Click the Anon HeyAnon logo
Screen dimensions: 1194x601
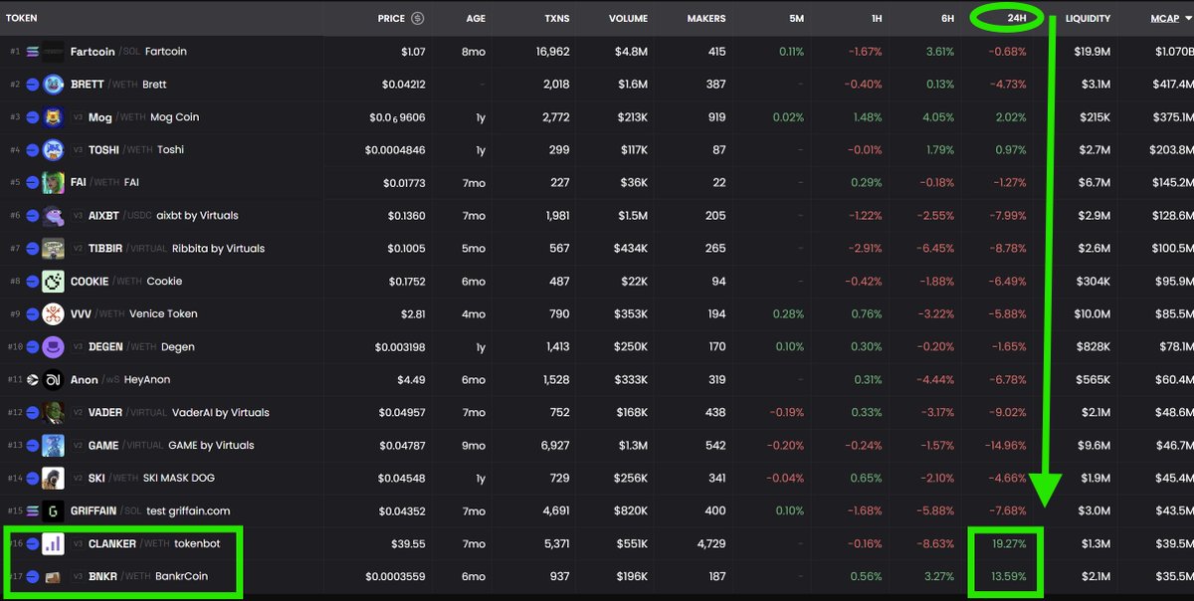coord(54,380)
